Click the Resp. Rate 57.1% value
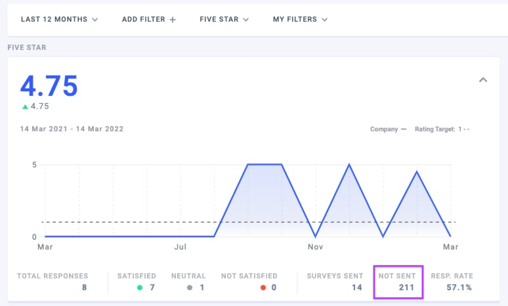The image size is (508, 306). (x=459, y=288)
